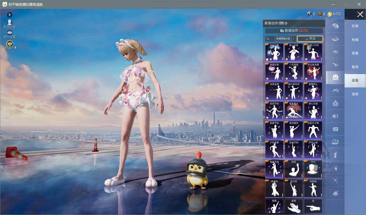
Task: Select the 少时青春 emote
Action: (x=274, y=149)
